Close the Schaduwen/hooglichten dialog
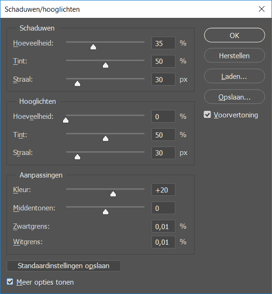The image size is (272, 294). coord(262,9)
